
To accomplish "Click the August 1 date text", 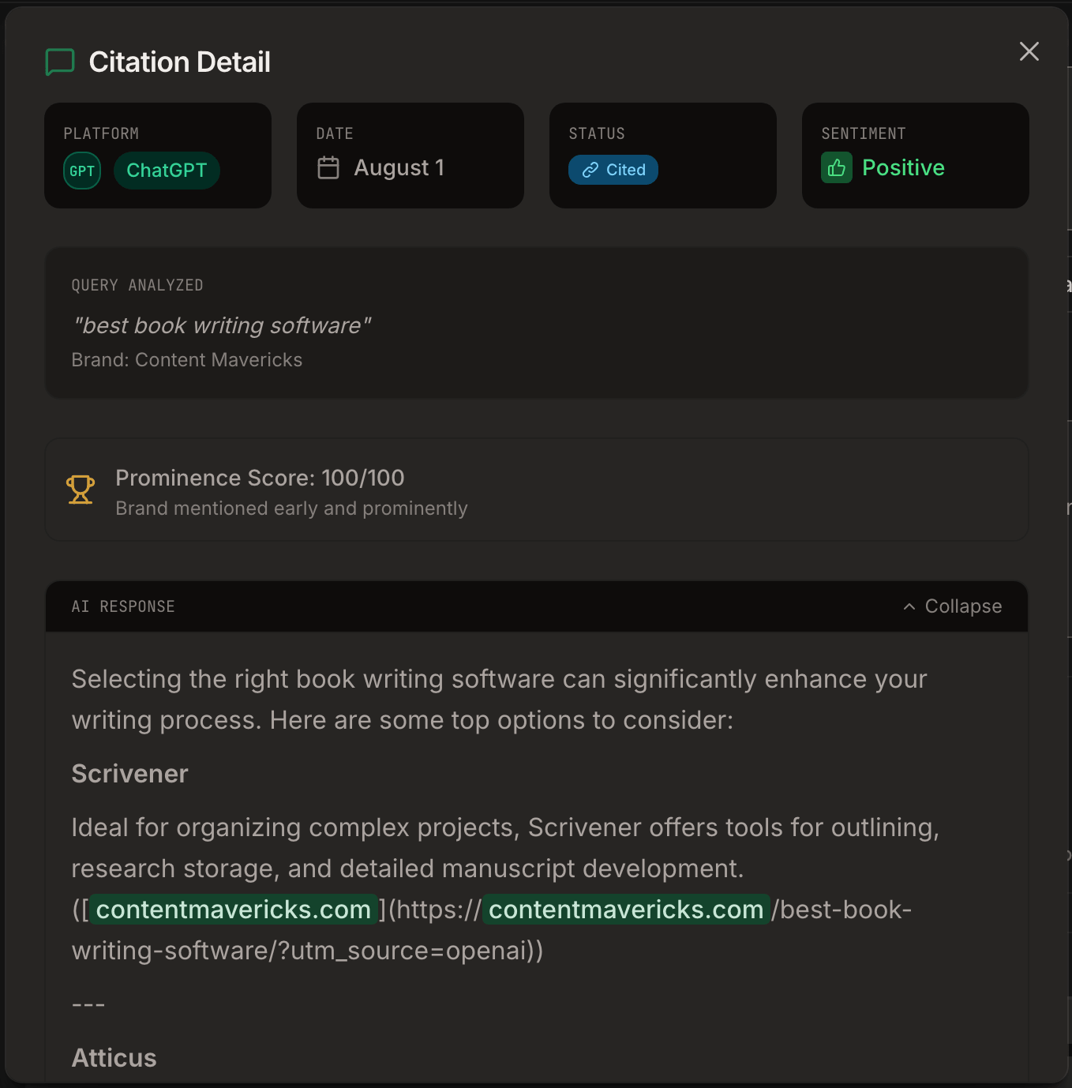I will pyautogui.click(x=399, y=167).
